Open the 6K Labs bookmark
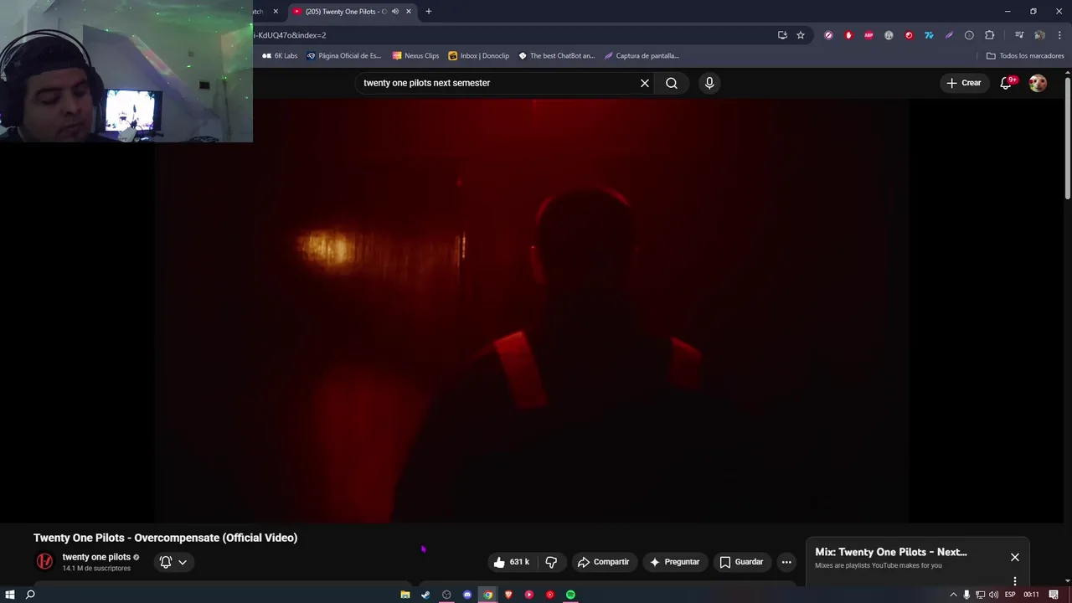The image size is (1072, 603). tap(280, 56)
